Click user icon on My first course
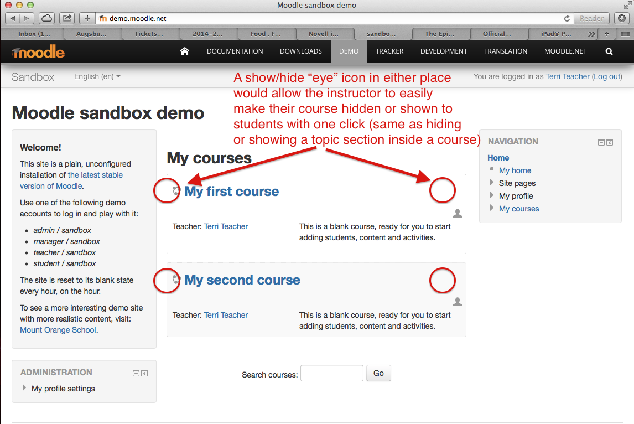 tap(458, 213)
